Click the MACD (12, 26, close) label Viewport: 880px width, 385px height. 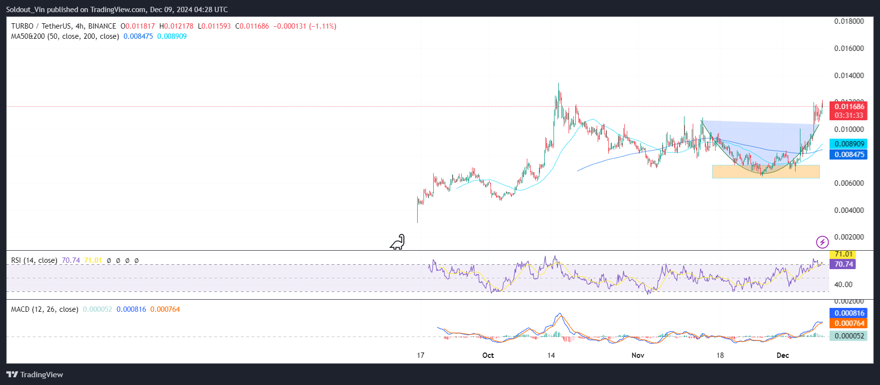(x=45, y=309)
